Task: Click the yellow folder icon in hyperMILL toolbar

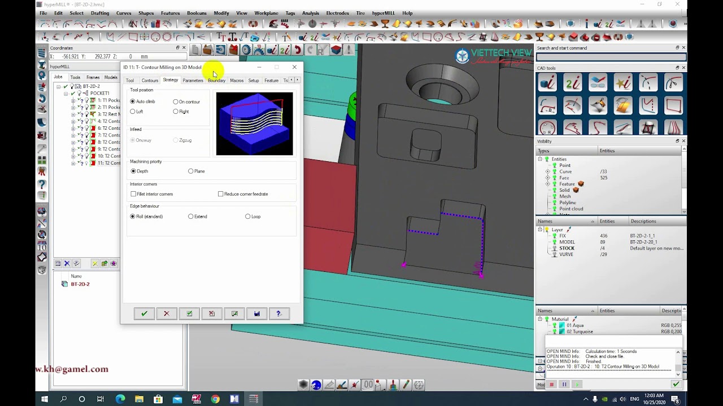Action: coord(207,50)
